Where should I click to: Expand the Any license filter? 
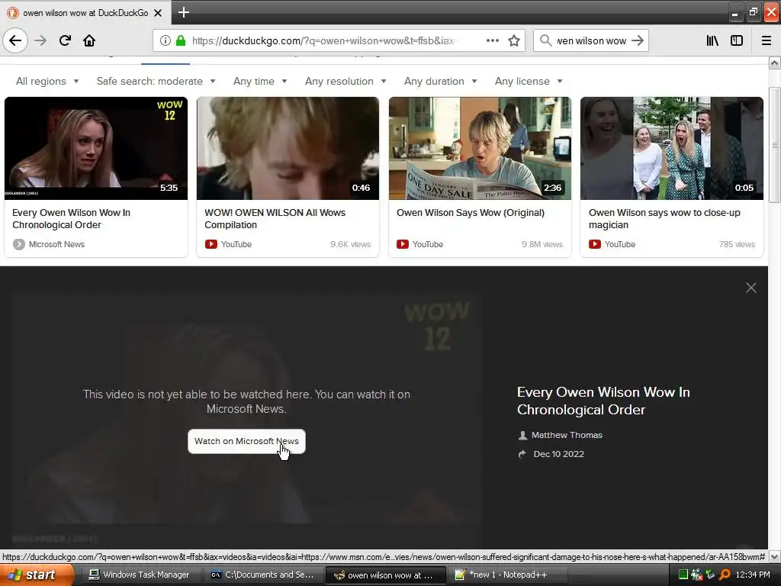pos(529,81)
